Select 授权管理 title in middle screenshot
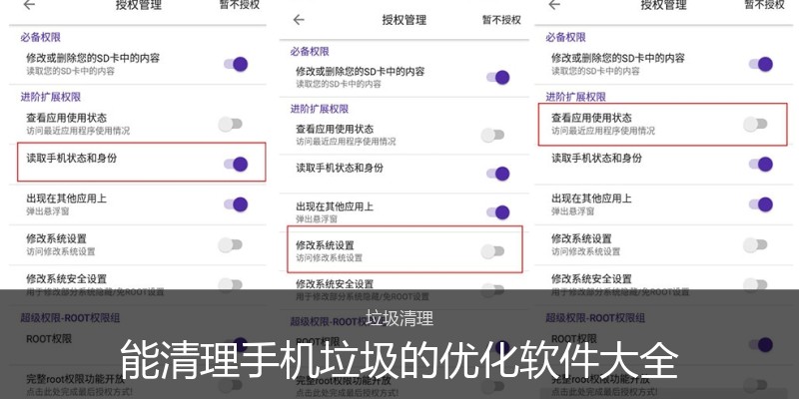This screenshot has width=799, height=399. (404, 20)
